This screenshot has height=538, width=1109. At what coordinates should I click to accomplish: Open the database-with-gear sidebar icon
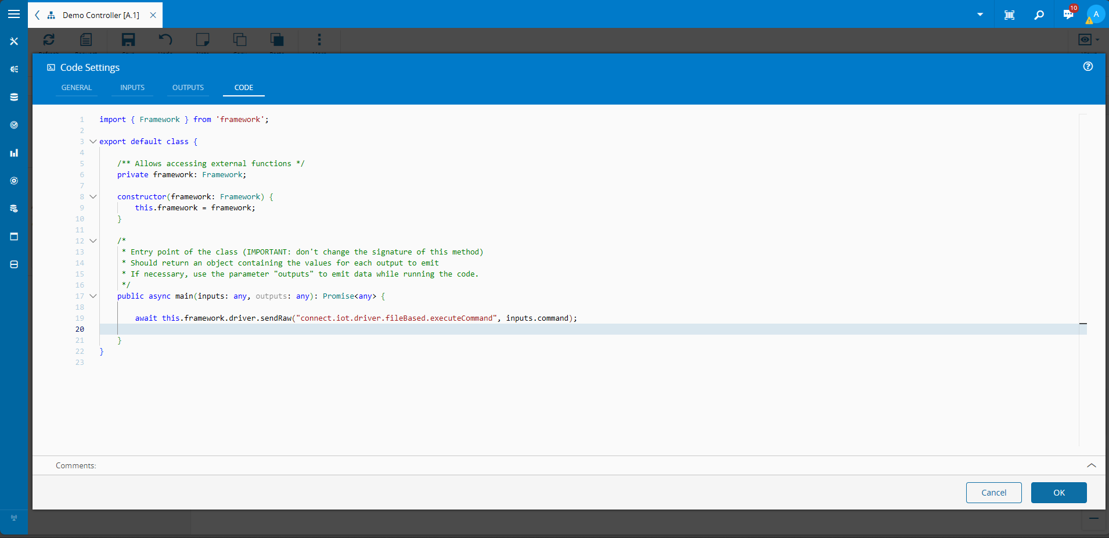coord(14,209)
